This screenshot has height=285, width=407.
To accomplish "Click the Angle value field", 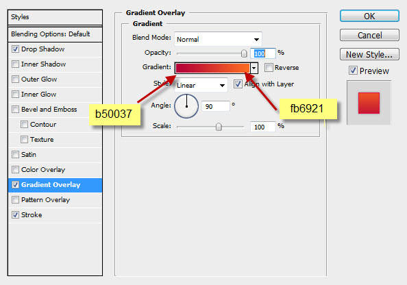I will (216, 106).
